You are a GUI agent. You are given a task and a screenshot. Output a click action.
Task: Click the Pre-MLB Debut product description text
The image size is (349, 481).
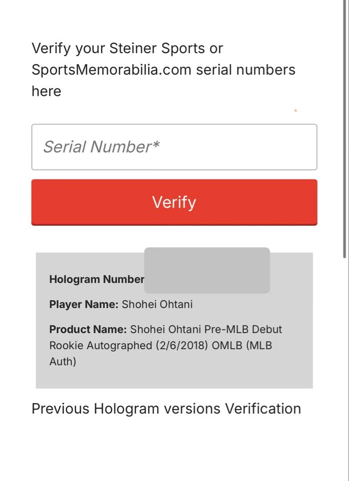pos(166,345)
